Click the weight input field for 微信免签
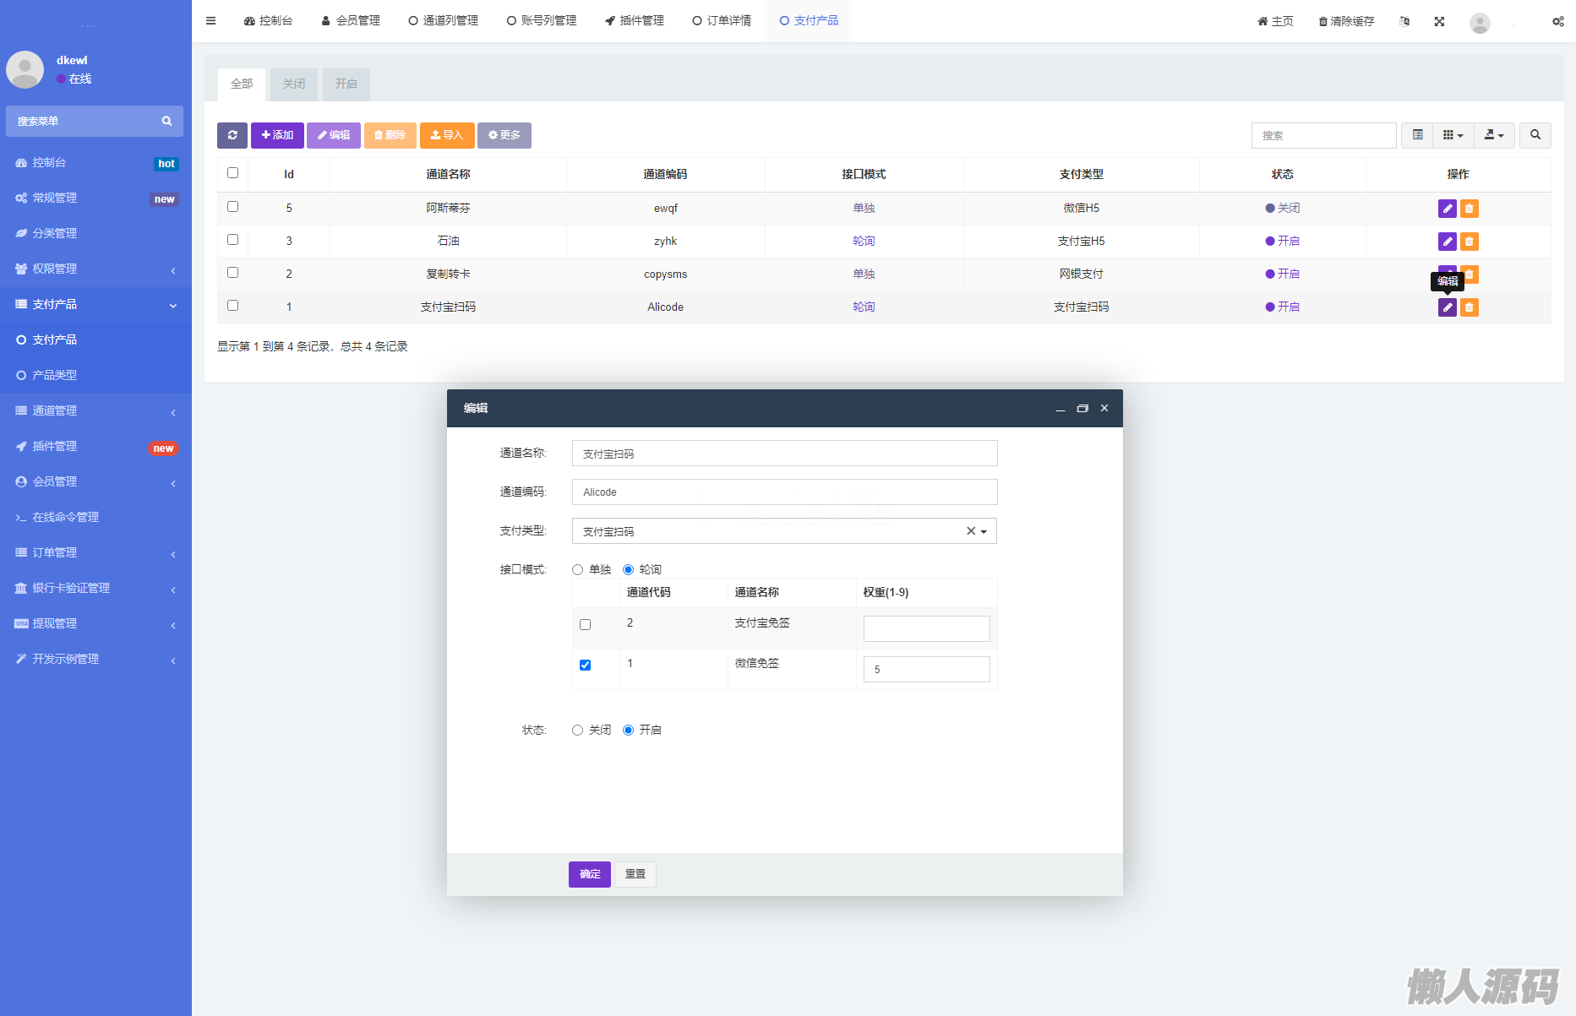The width and height of the screenshot is (1576, 1016). (926, 670)
